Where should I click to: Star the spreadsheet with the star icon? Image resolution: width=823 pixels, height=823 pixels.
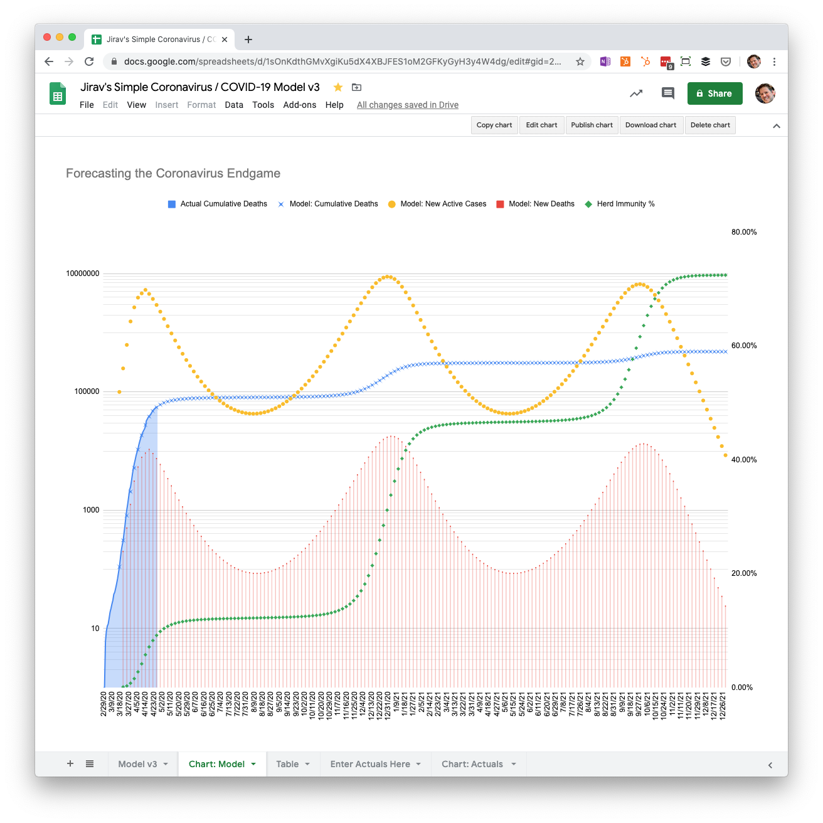pos(337,87)
